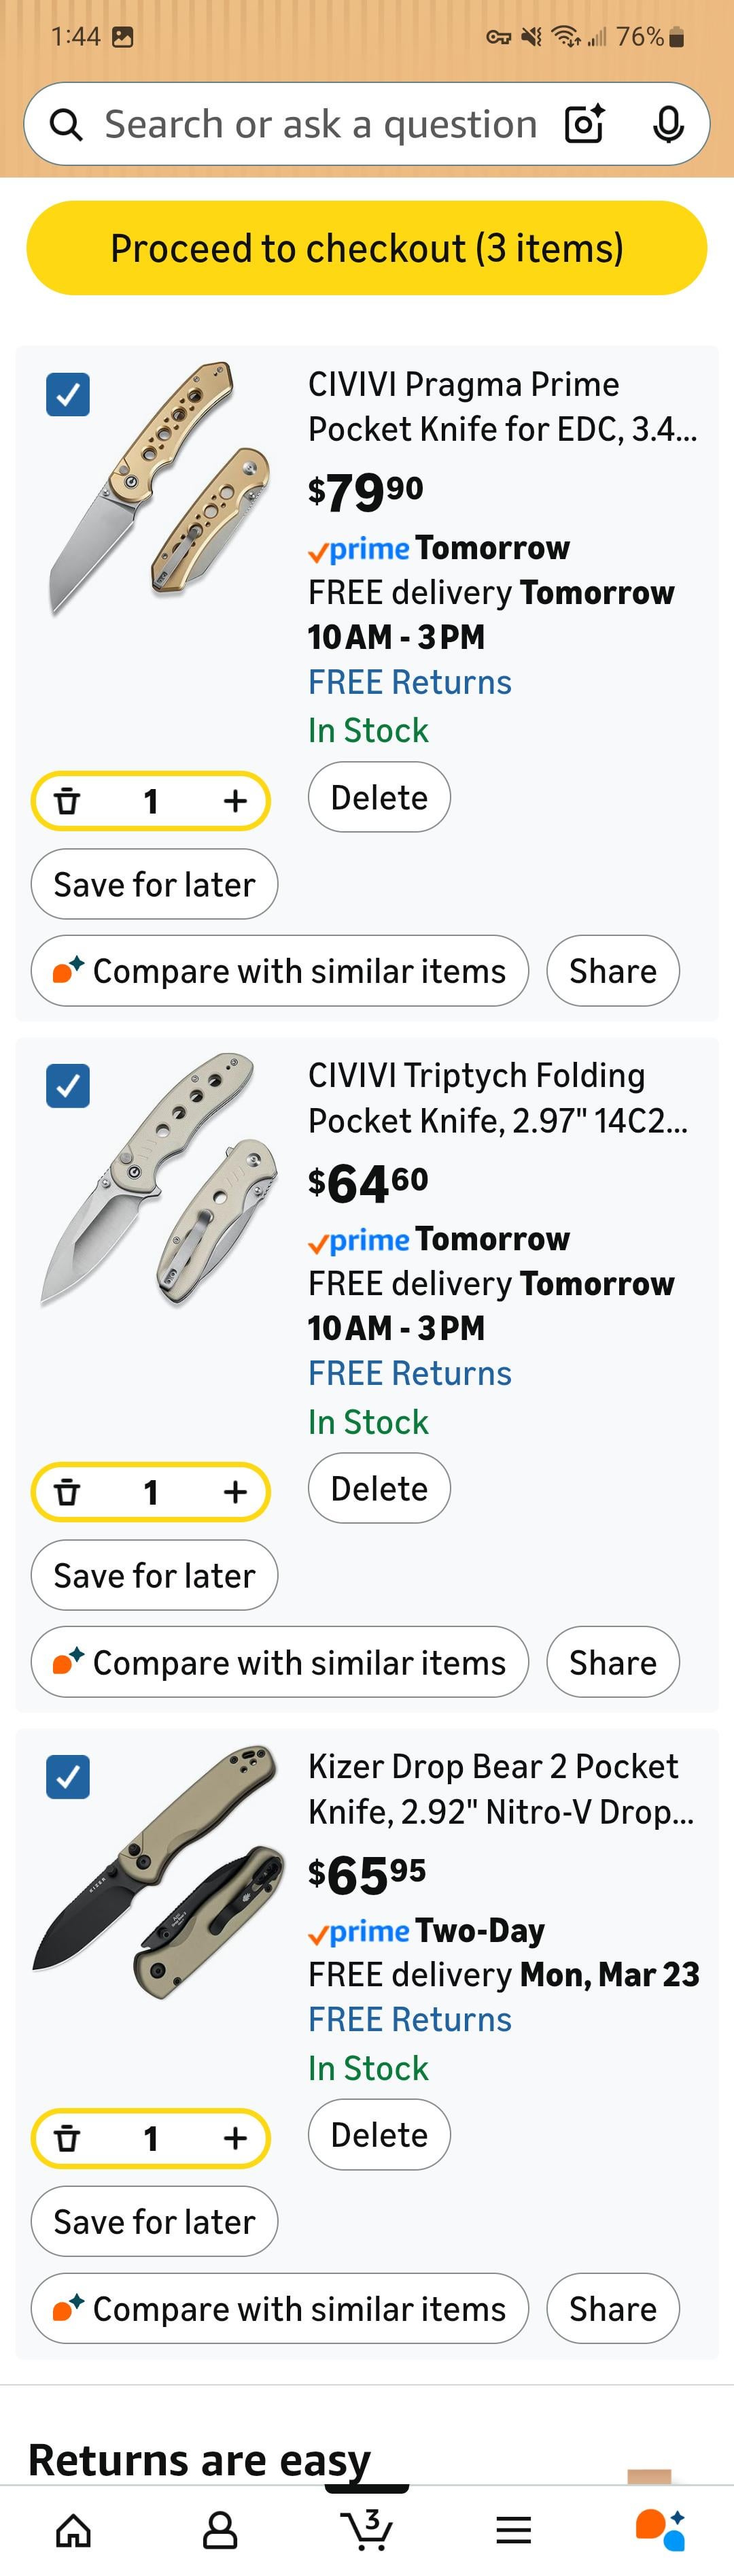
Task: Open the Home tab in bottom navigation
Action: 73,2530
